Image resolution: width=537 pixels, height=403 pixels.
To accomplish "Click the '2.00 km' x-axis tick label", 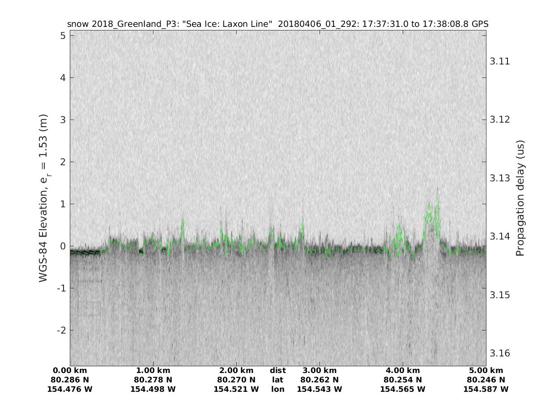I will click(236, 370).
